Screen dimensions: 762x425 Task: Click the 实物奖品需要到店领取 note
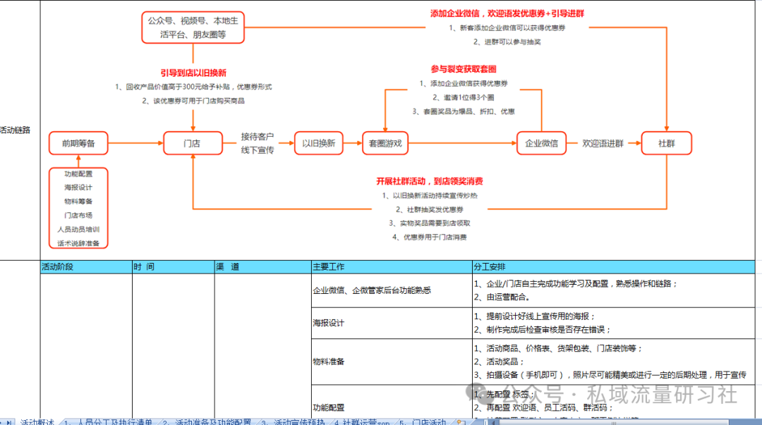[430, 223]
